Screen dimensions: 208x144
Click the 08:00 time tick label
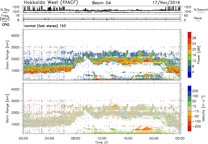click(76, 139)
